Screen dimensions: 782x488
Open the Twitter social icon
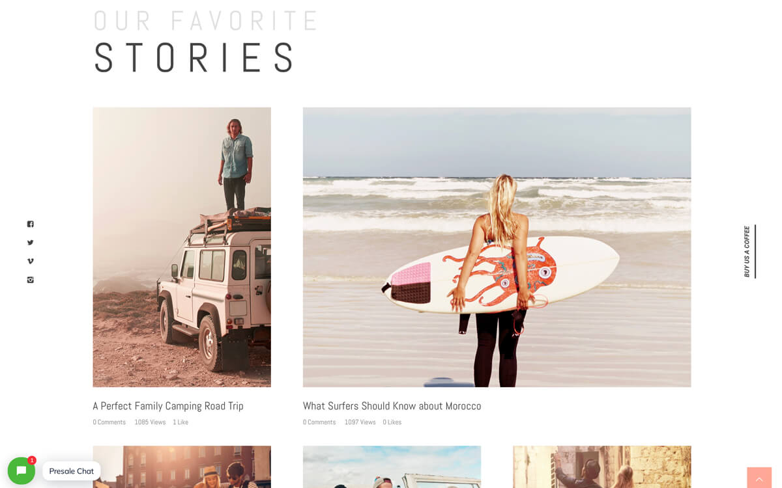click(x=30, y=243)
